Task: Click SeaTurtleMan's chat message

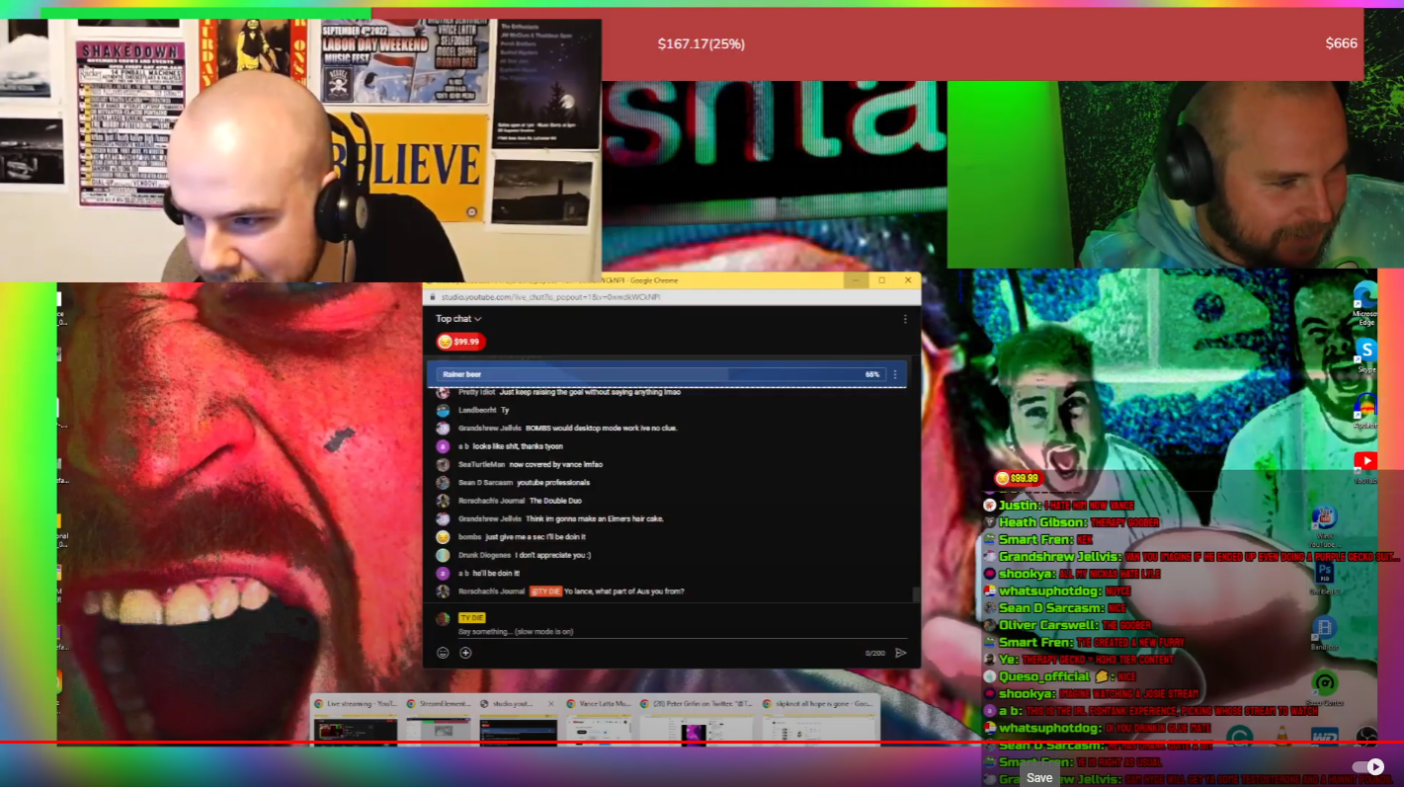Action: (x=521, y=464)
